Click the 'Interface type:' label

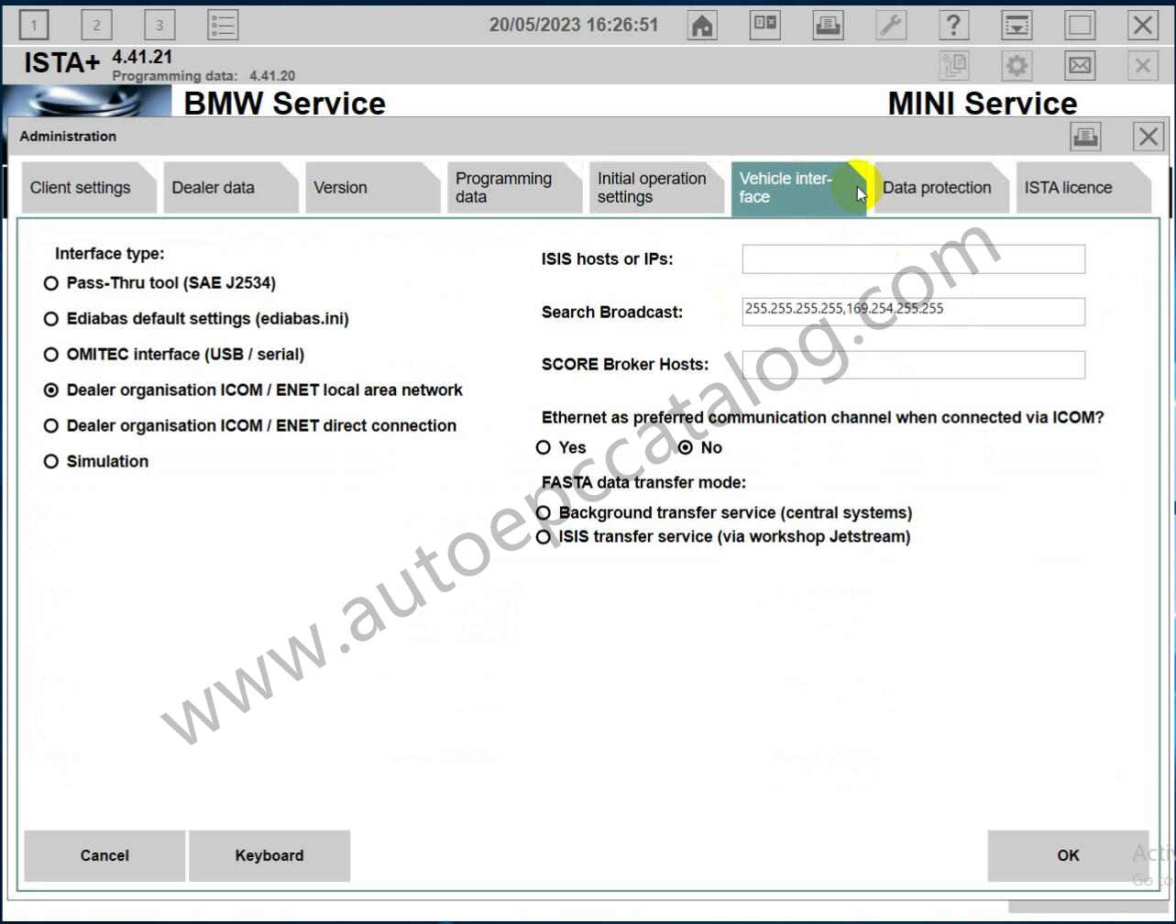point(110,254)
